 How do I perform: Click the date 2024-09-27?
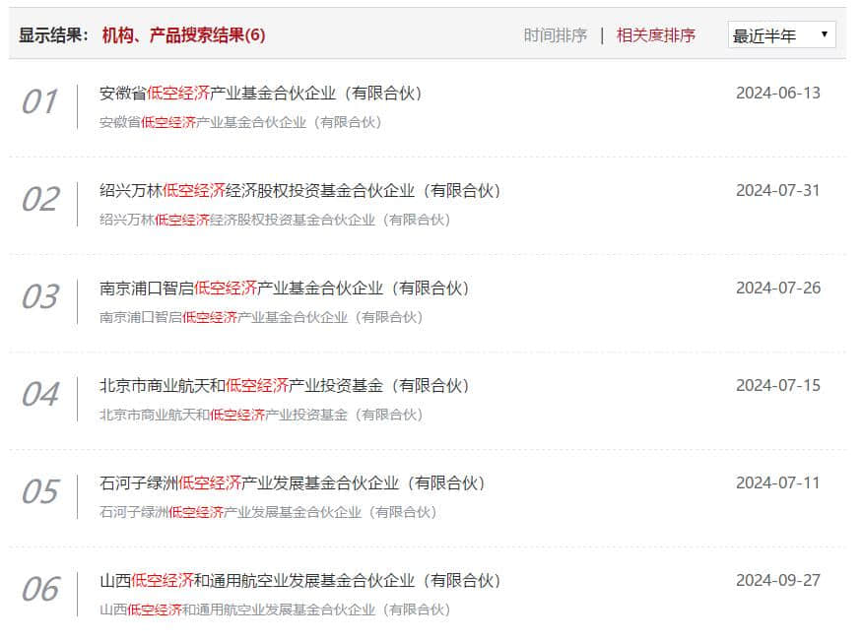(778, 581)
